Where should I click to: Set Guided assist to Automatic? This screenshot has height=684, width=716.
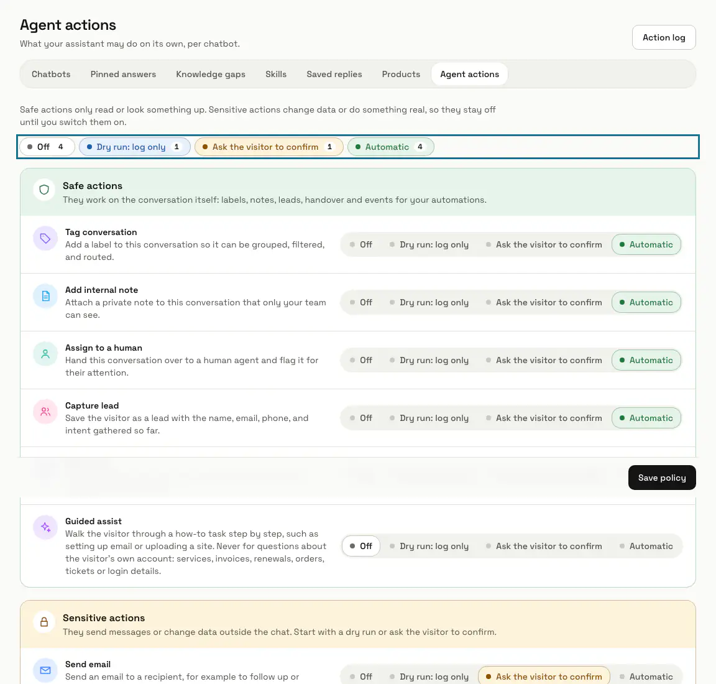pos(646,546)
